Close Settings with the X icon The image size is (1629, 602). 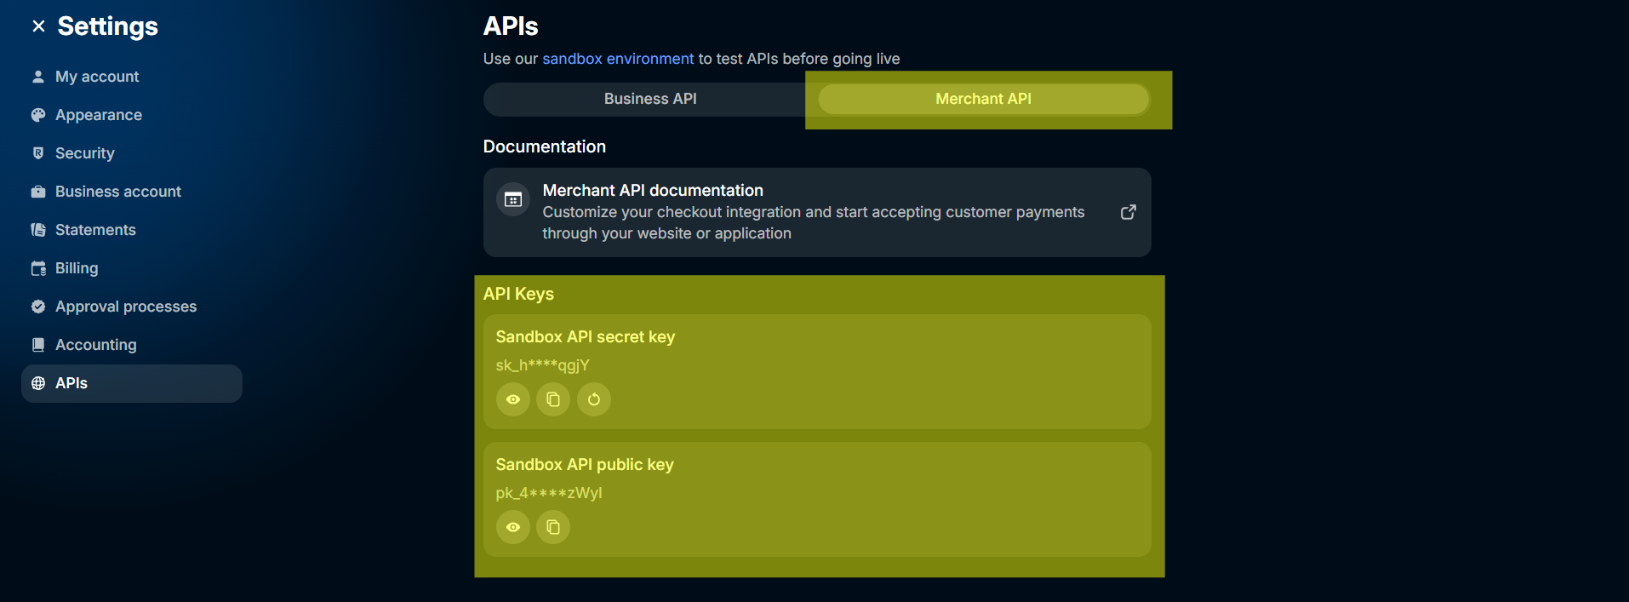point(38,26)
